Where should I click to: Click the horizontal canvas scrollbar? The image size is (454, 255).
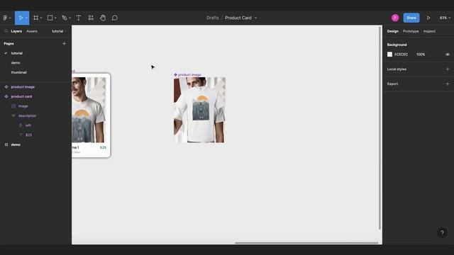click(306, 243)
